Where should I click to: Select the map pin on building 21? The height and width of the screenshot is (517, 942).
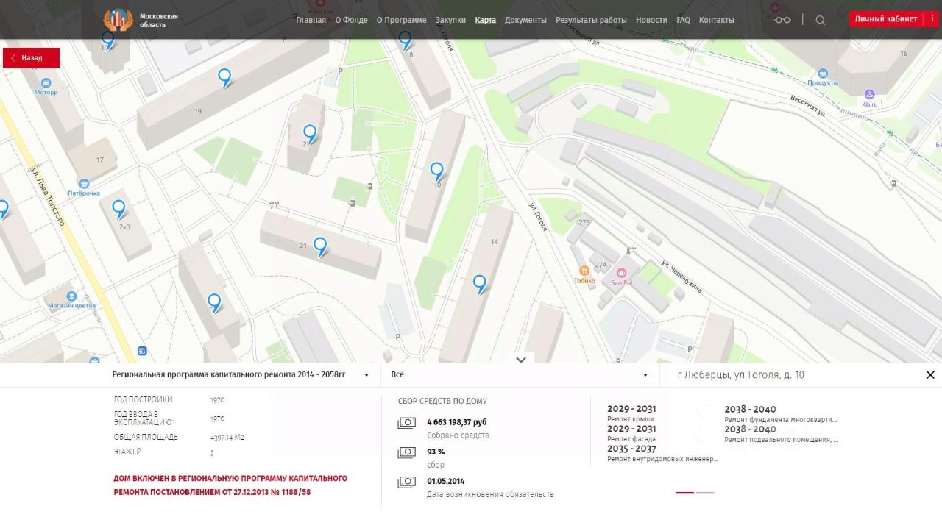click(x=320, y=245)
